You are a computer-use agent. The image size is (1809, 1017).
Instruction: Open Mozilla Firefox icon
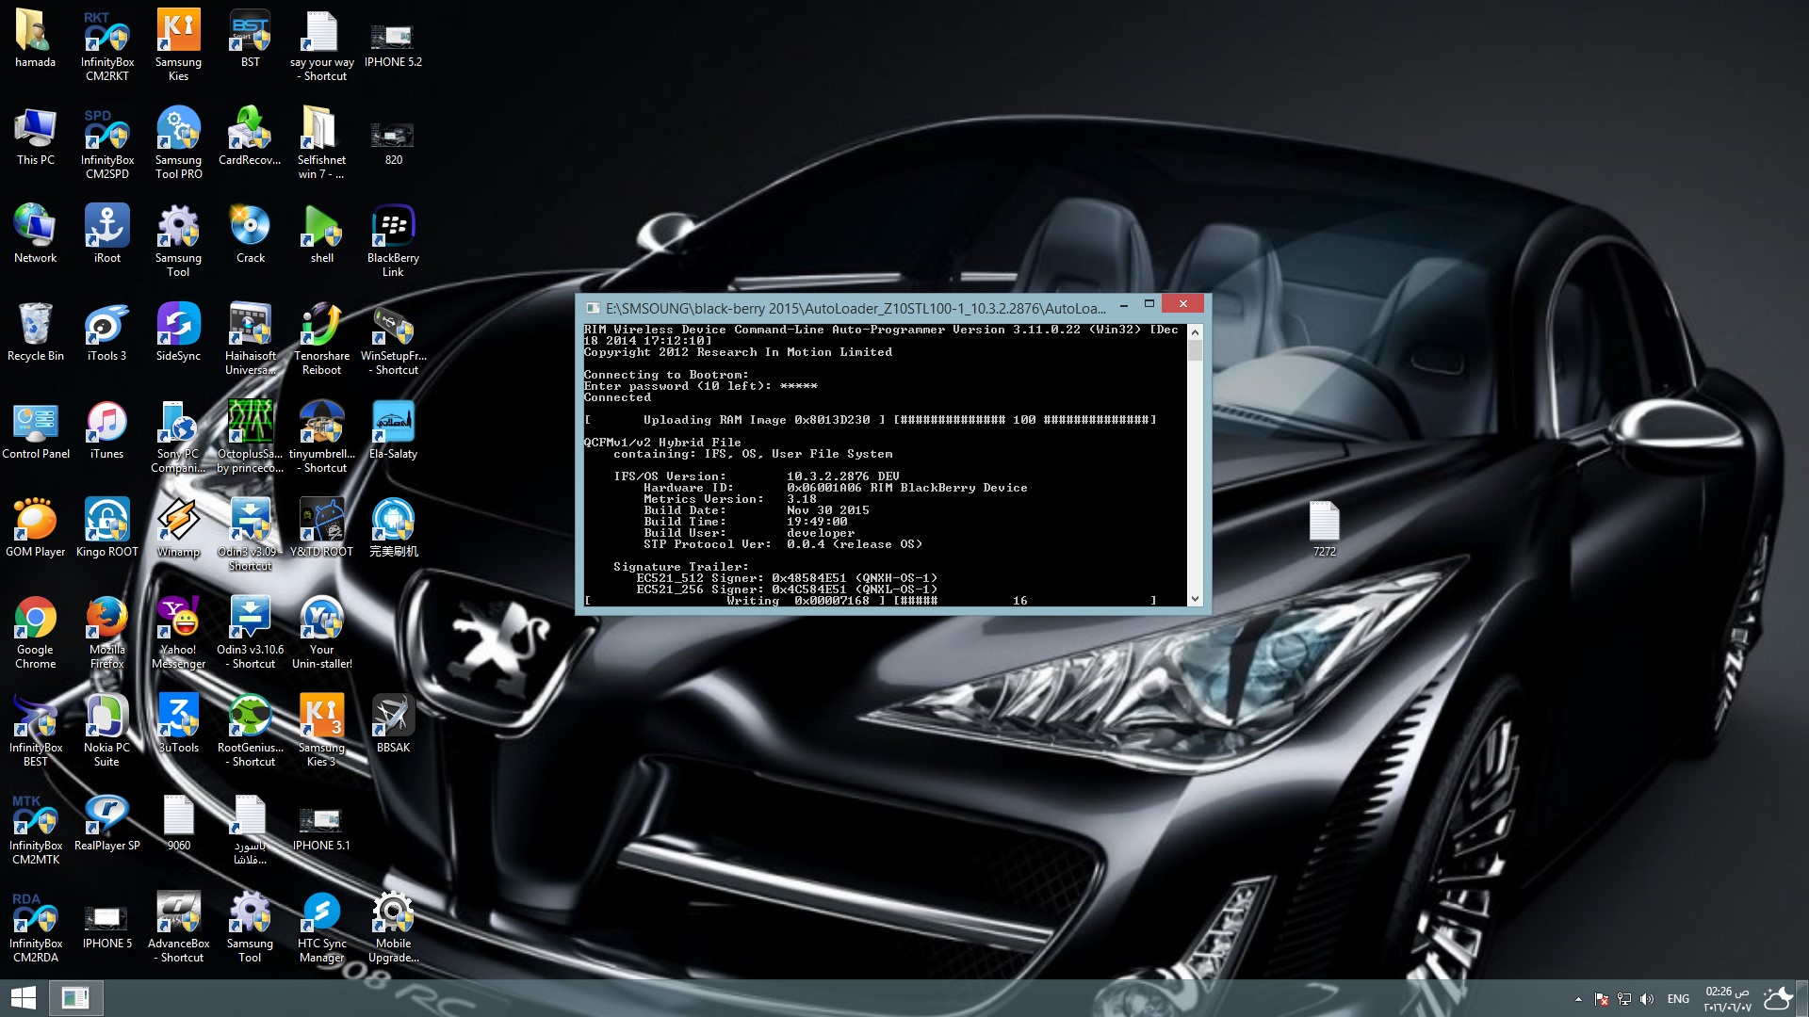106,633
